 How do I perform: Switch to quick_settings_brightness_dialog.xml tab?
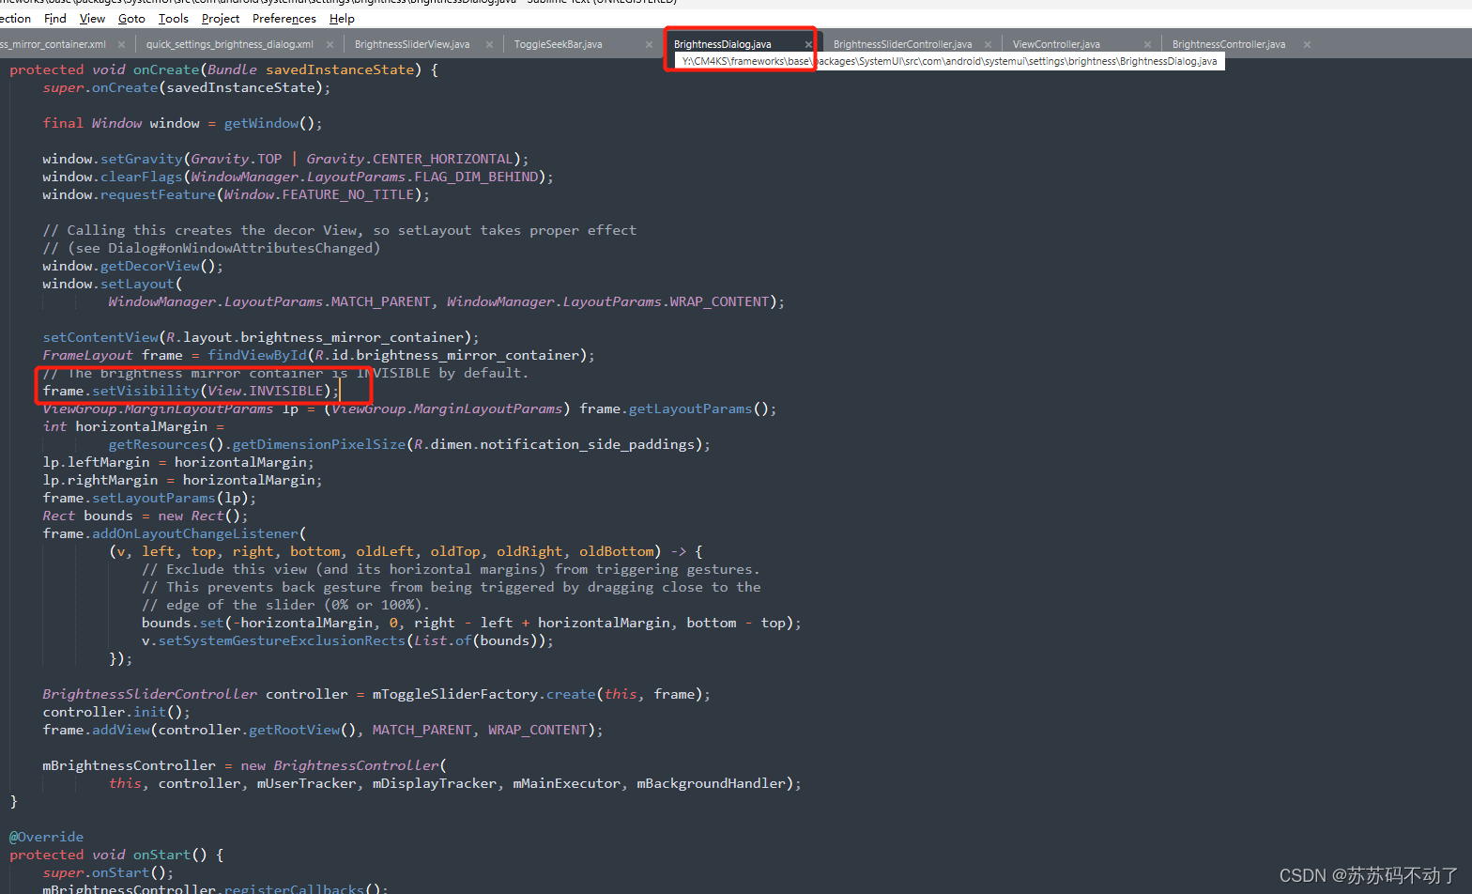click(230, 44)
